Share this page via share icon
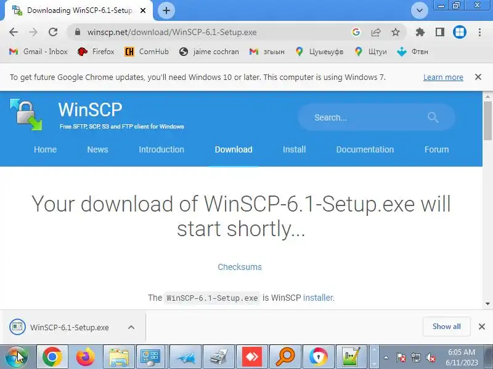The height and width of the screenshot is (369, 493). pyautogui.click(x=376, y=32)
